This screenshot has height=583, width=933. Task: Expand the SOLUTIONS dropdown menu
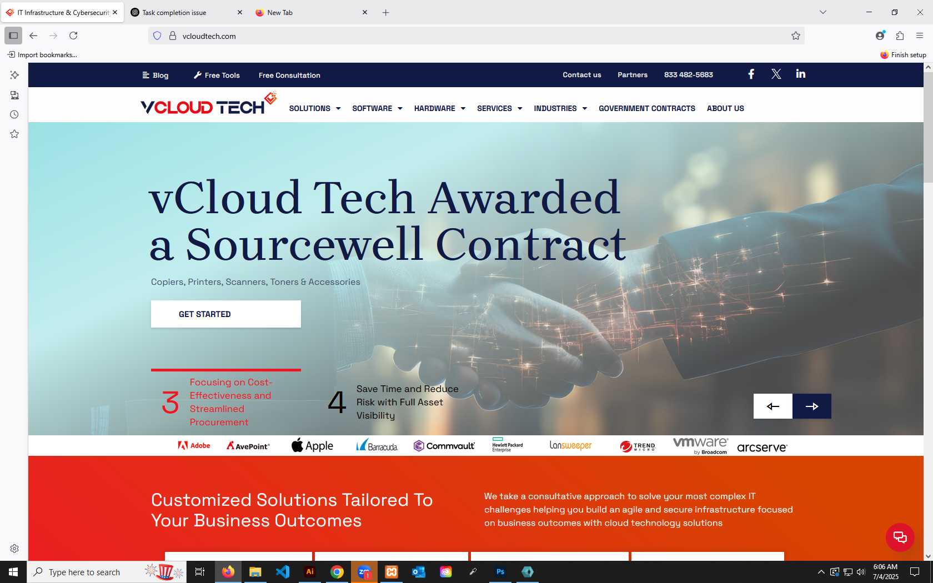315,108
